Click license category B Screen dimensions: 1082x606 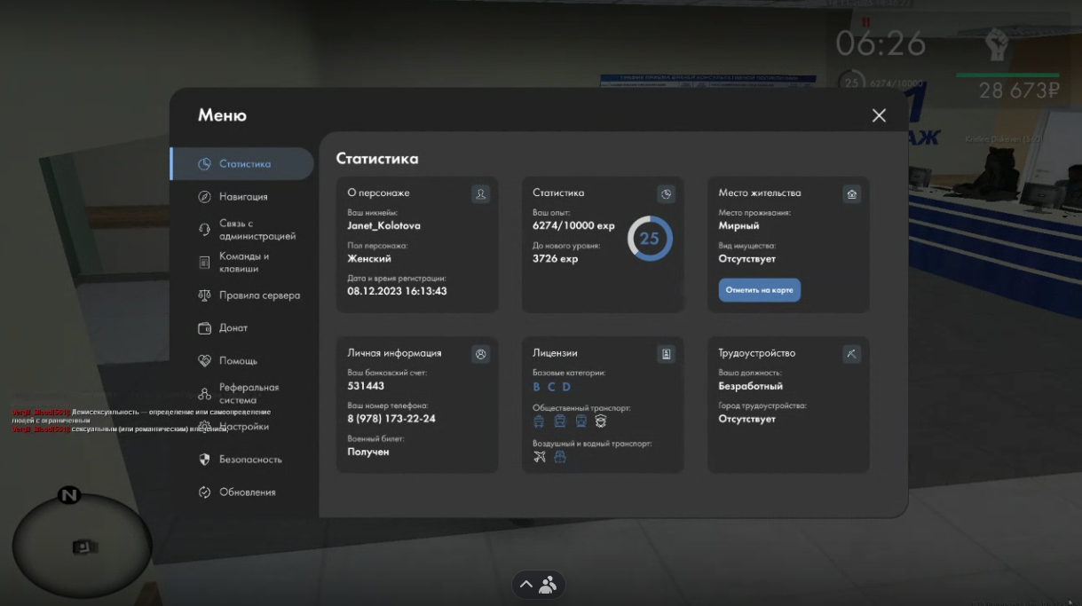pyautogui.click(x=536, y=387)
